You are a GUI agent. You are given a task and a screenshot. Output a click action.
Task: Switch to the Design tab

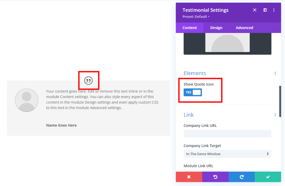216,27
